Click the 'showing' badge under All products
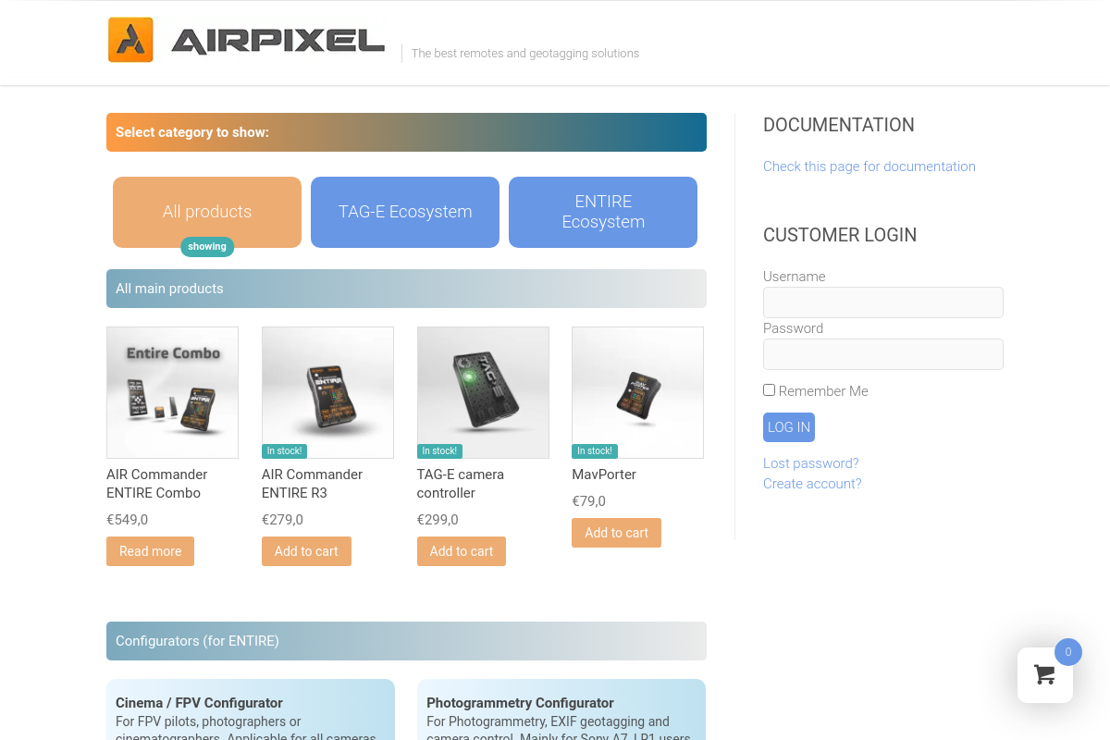This screenshot has height=740, width=1110. (207, 247)
